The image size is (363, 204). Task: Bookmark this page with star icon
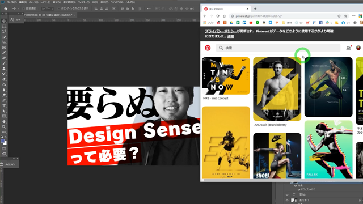click(x=345, y=16)
